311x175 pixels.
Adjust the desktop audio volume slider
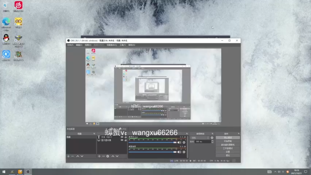[152, 152]
